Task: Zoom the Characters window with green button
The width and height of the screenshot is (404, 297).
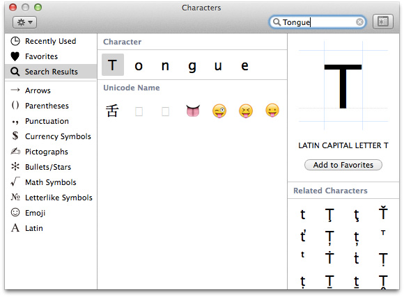Action: (x=38, y=8)
